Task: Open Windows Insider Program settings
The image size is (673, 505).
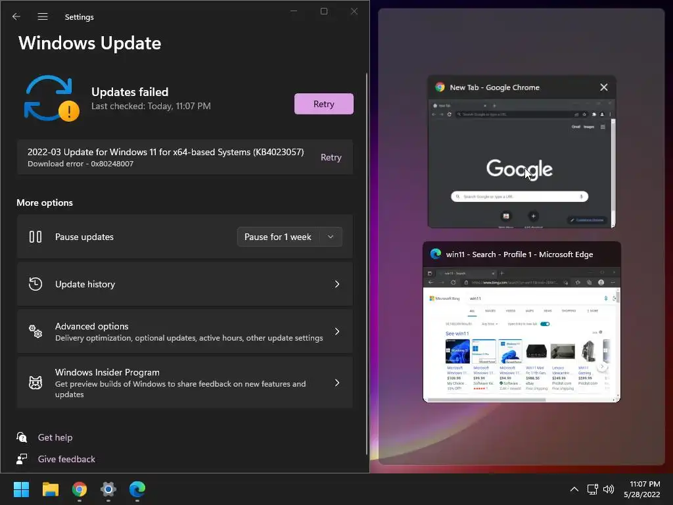Action: [185, 383]
